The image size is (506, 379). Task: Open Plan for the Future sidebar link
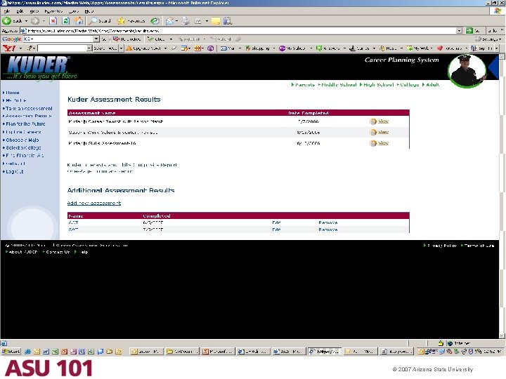coord(25,124)
